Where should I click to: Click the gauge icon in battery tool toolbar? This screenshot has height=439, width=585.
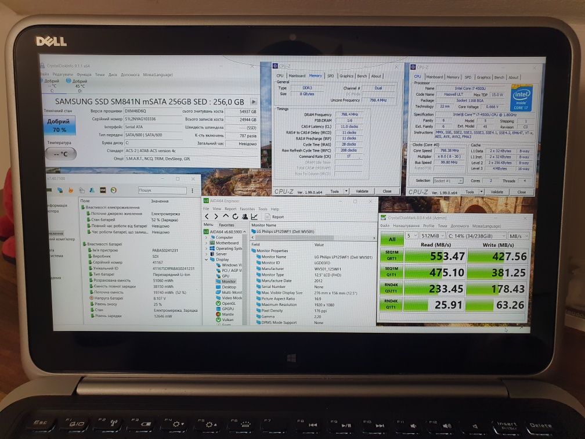[114, 190]
